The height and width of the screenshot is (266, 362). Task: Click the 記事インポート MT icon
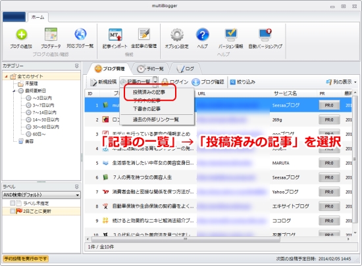(x=115, y=35)
